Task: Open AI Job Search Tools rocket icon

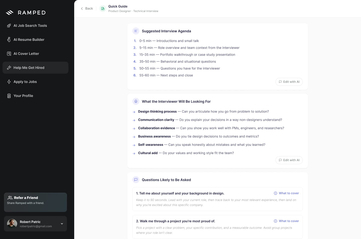Action: click(9, 26)
